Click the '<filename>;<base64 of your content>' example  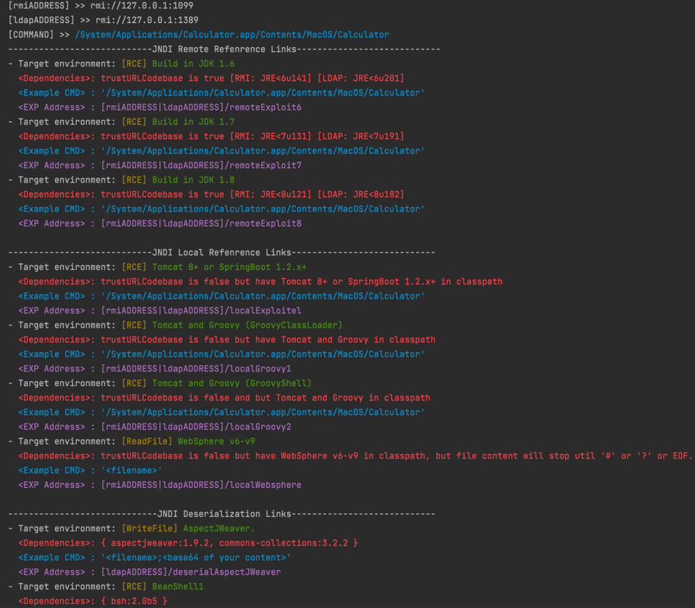(x=155, y=558)
